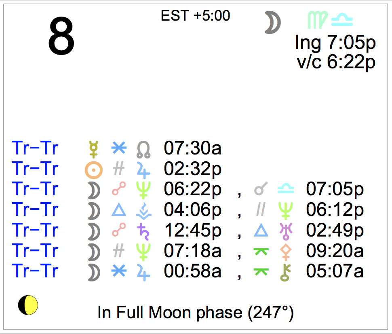Select the orange glyph beside 09:20a
The height and width of the screenshot is (334, 392).
(285, 251)
